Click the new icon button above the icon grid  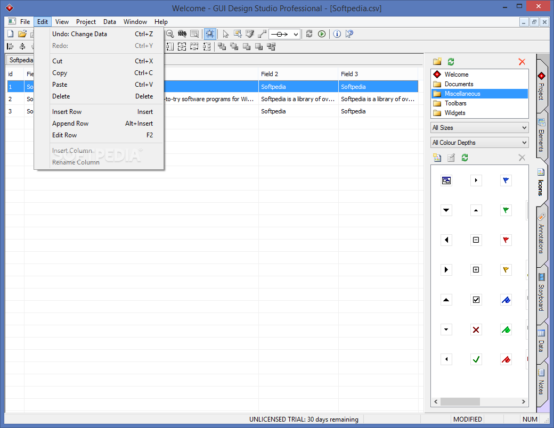click(x=437, y=158)
